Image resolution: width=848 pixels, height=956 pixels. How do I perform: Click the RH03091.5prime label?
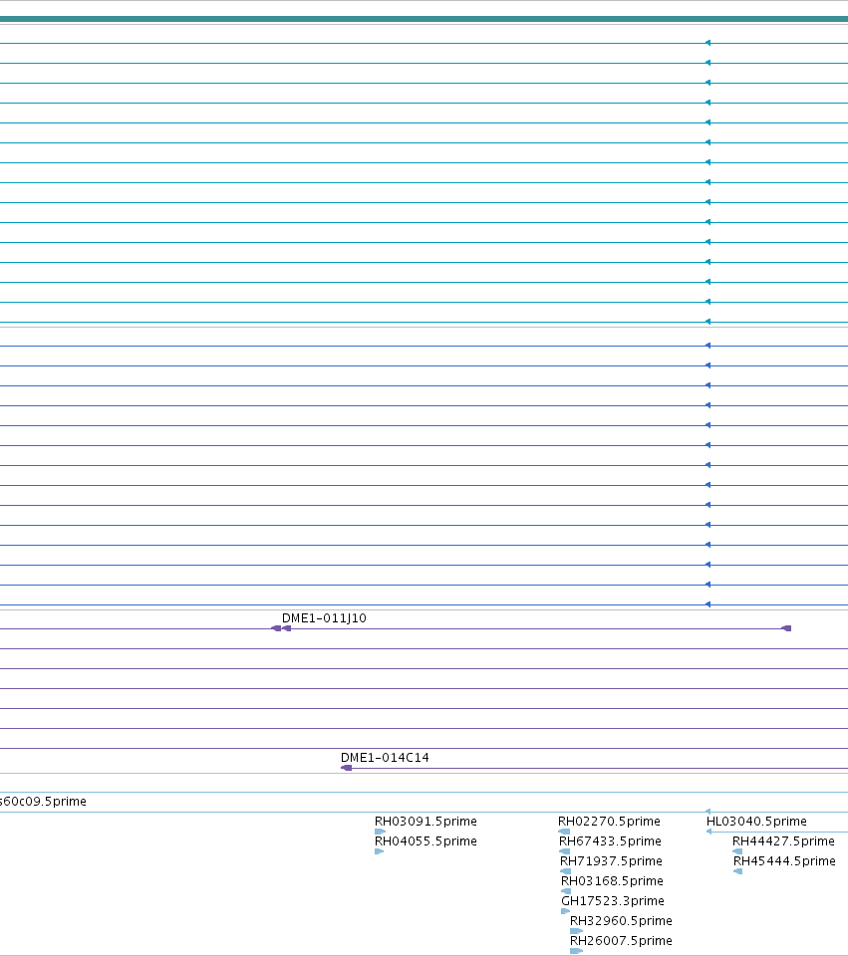[425, 822]
